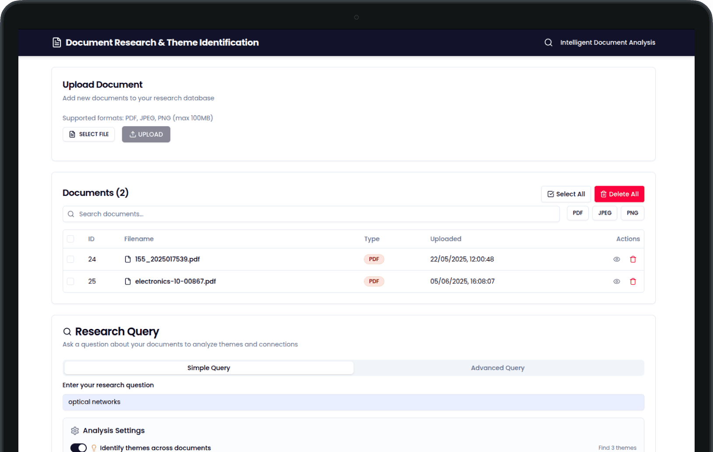Image resolution: width=713 pixels, height=452 pixels.
Task: Check the box for document ID 24
Action: point(70,259)
